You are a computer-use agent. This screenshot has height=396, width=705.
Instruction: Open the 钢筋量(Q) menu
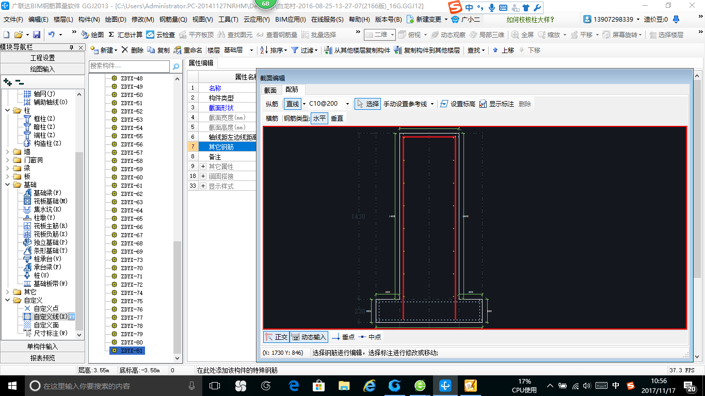tap(173, 20)
